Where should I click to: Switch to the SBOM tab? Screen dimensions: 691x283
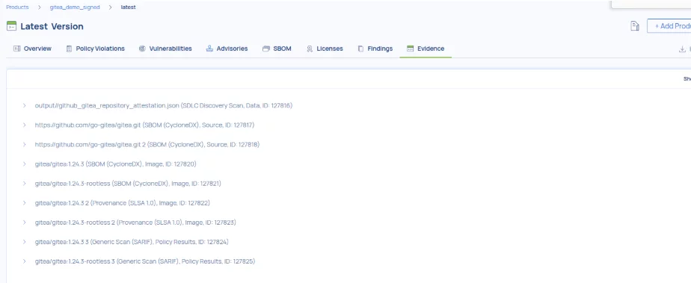click(277, 49)
